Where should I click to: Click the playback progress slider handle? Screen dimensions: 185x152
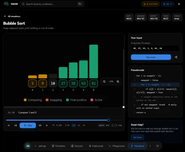pos(108,120)
